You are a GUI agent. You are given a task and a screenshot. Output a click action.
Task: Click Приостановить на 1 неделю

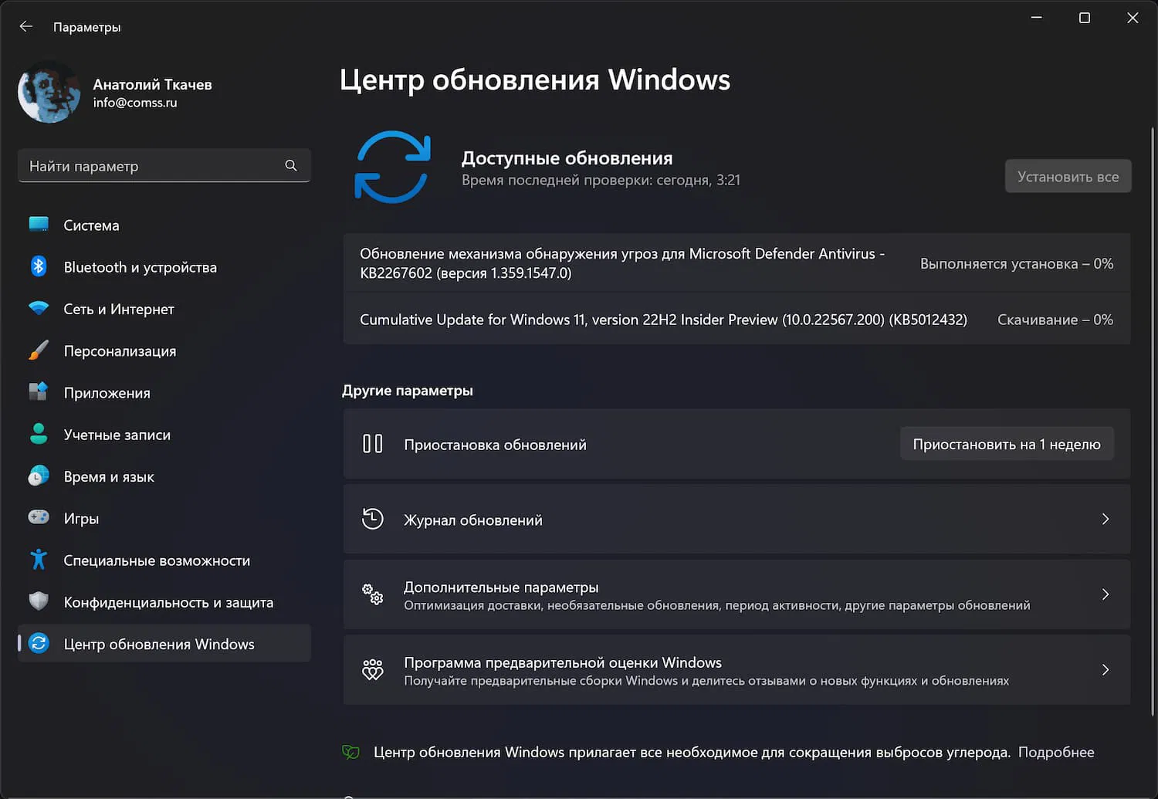(1007, 444)
